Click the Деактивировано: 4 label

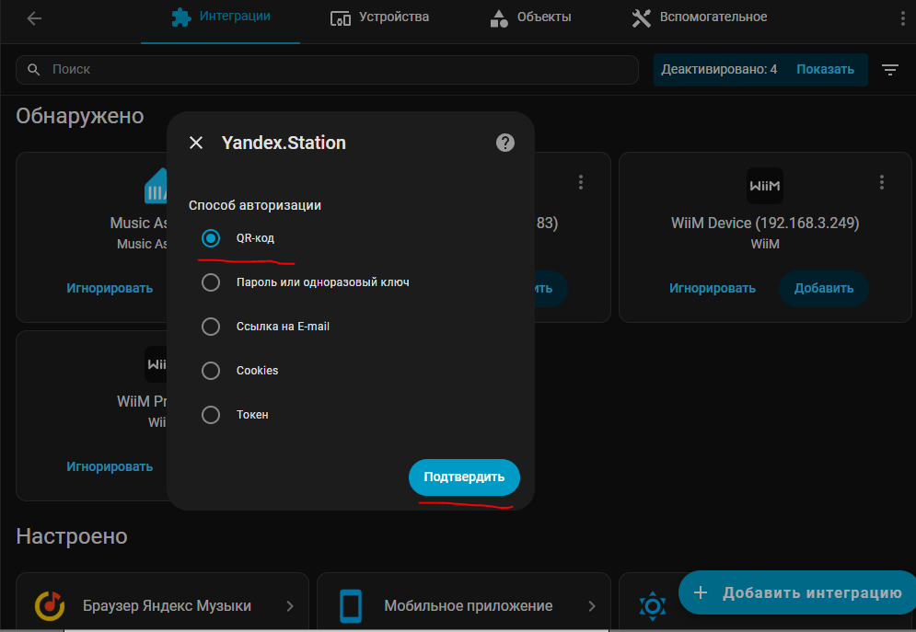click(719, 69)
